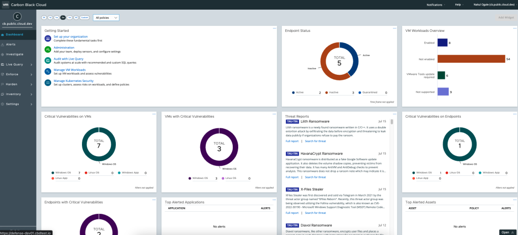The height and width of the screenshot is (235, 518).
Task: Open Top Alerted Applications ellipsis menu
Action: coord(274,200)
